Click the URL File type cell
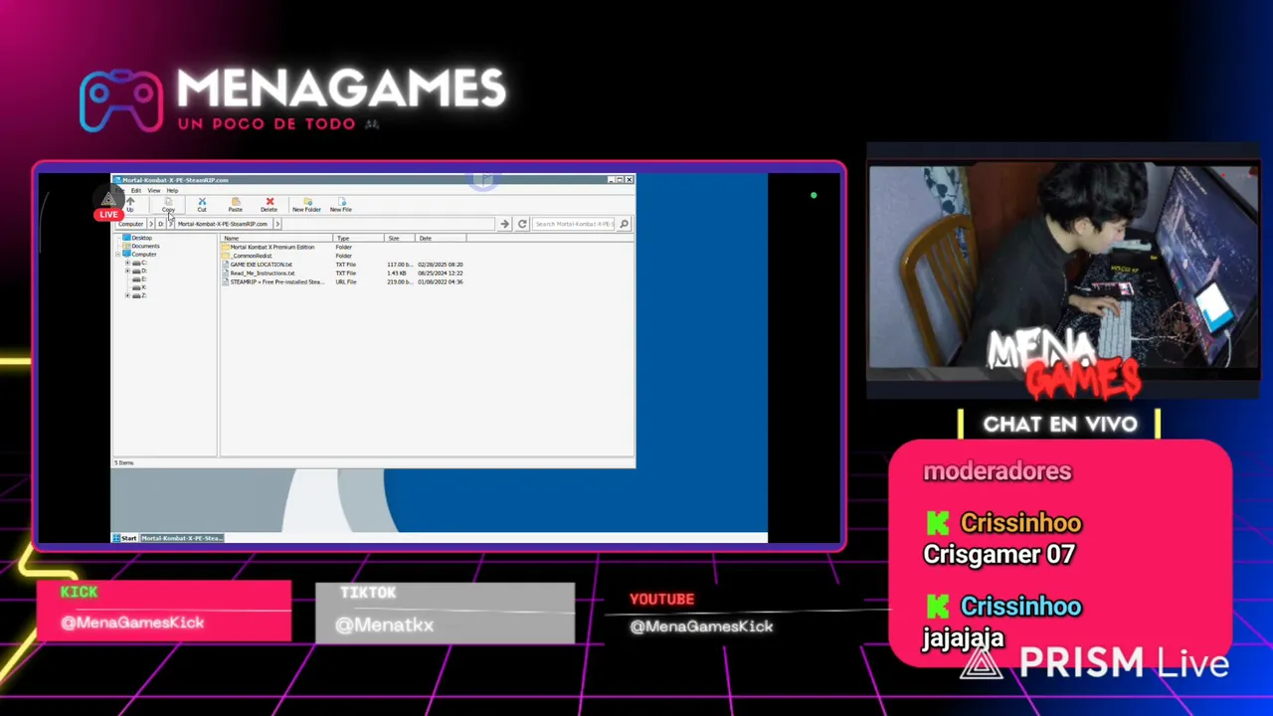The width and height of the screenshot is (1273, 716). pos(346,281)
